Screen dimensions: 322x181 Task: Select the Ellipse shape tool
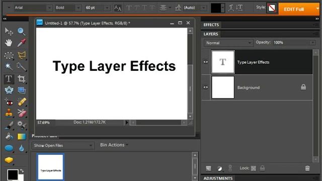click(9, 148)
